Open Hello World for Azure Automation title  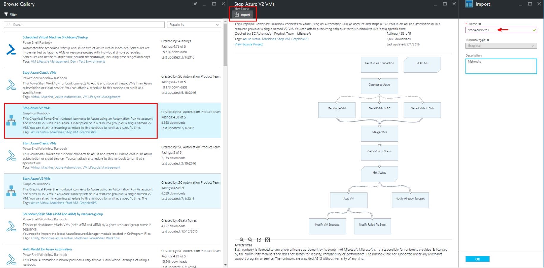[47, 249]
